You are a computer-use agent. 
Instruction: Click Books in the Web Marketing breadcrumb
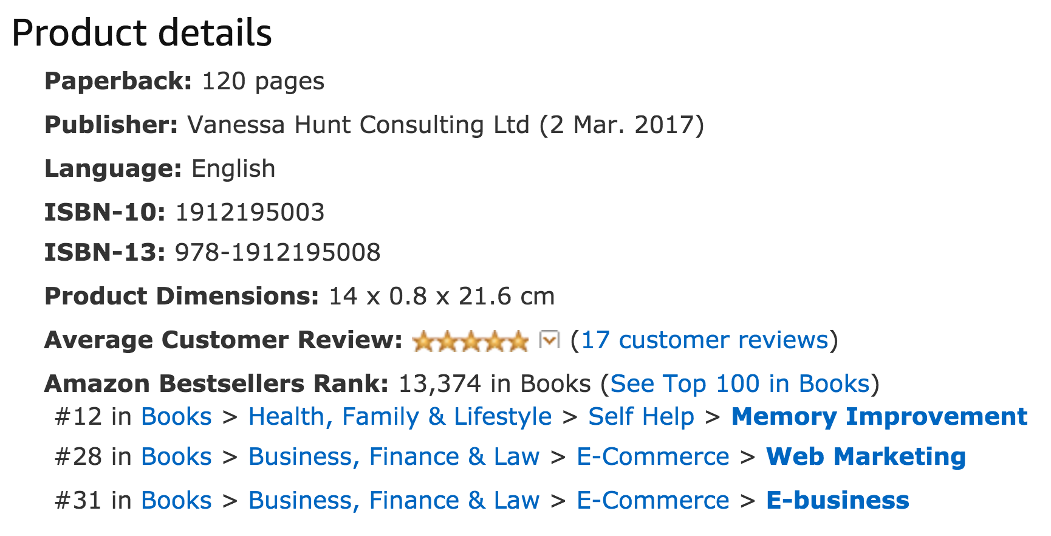176,456
